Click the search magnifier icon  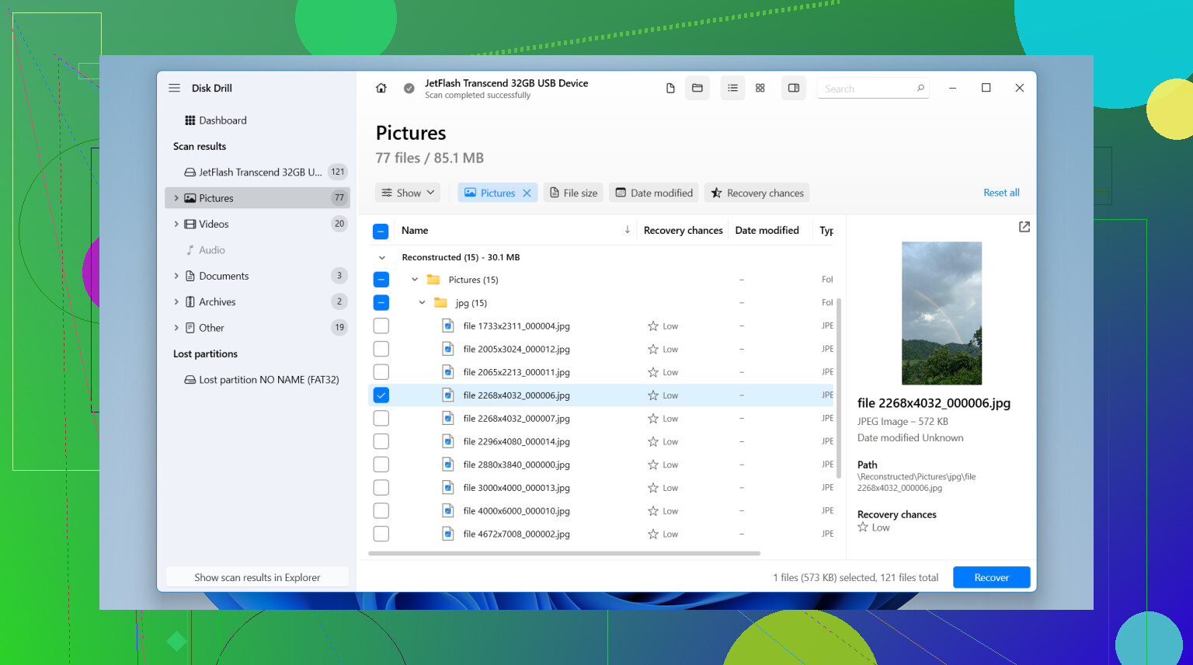point(920,89)
